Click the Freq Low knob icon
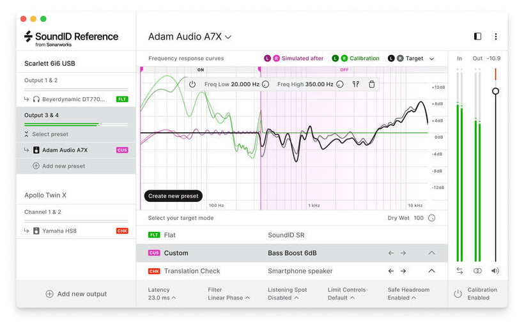 click(x=266, y=84)
